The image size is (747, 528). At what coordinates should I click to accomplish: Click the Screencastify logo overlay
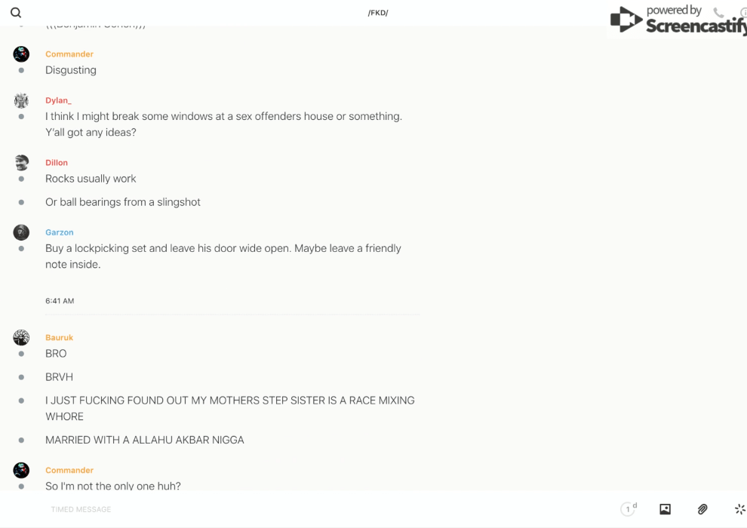(x=678, y=20)
